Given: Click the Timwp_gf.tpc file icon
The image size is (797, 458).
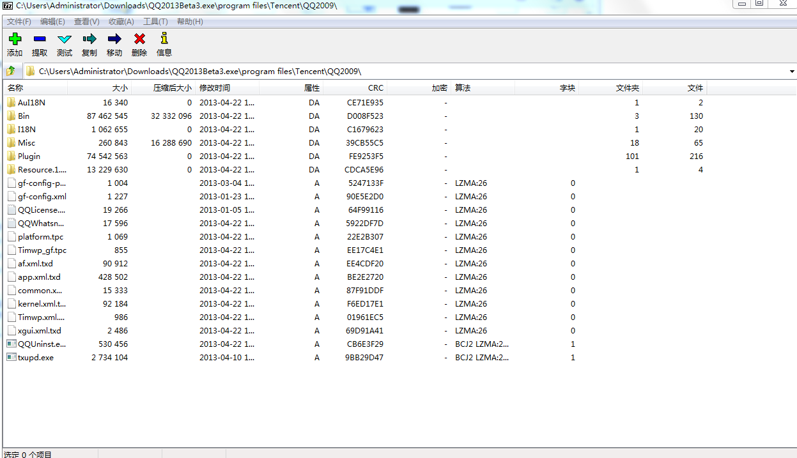Looking at the screenshot, I should point(12,250).
